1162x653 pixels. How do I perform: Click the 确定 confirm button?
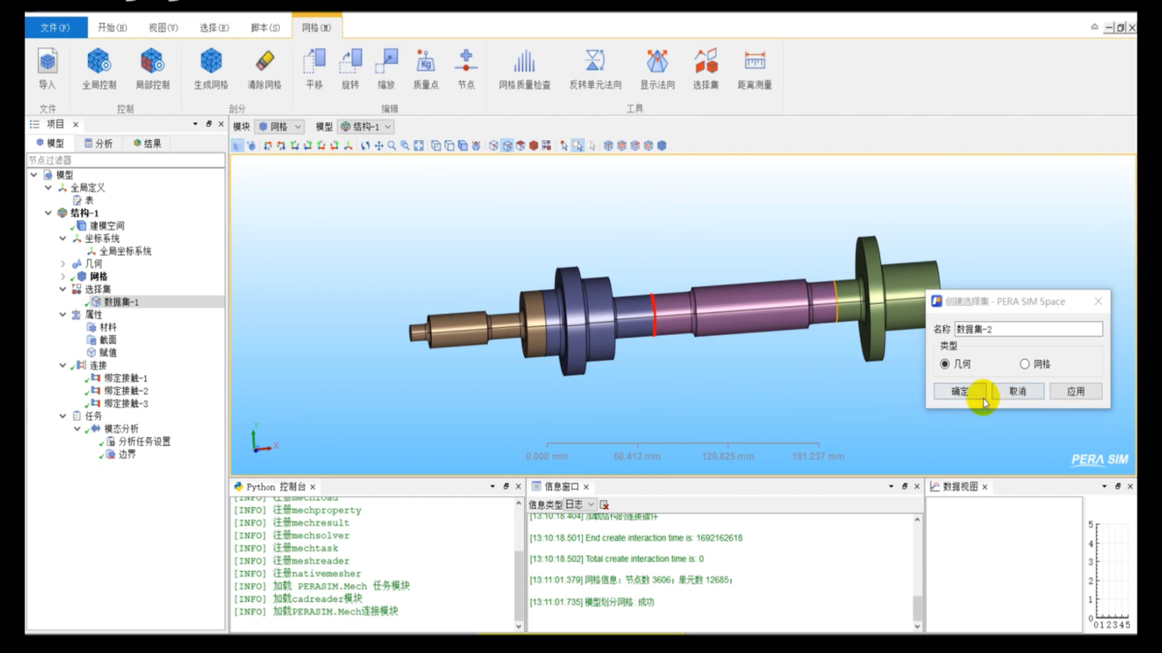960,392
